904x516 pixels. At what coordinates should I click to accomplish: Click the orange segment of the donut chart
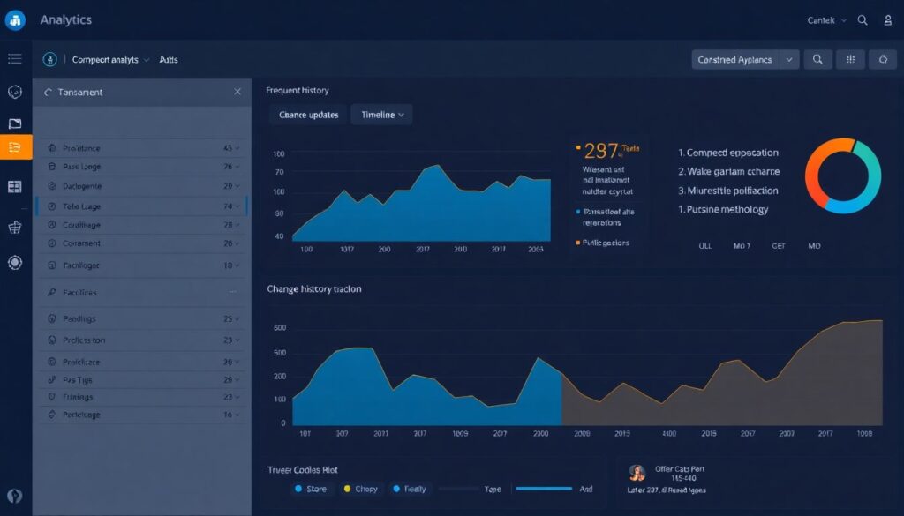pyautogui.click(x=814, y=168)
